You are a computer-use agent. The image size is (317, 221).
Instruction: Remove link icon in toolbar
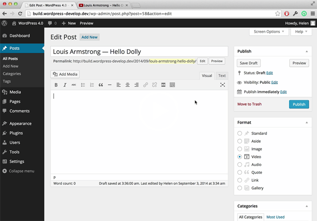click(155, 85)
